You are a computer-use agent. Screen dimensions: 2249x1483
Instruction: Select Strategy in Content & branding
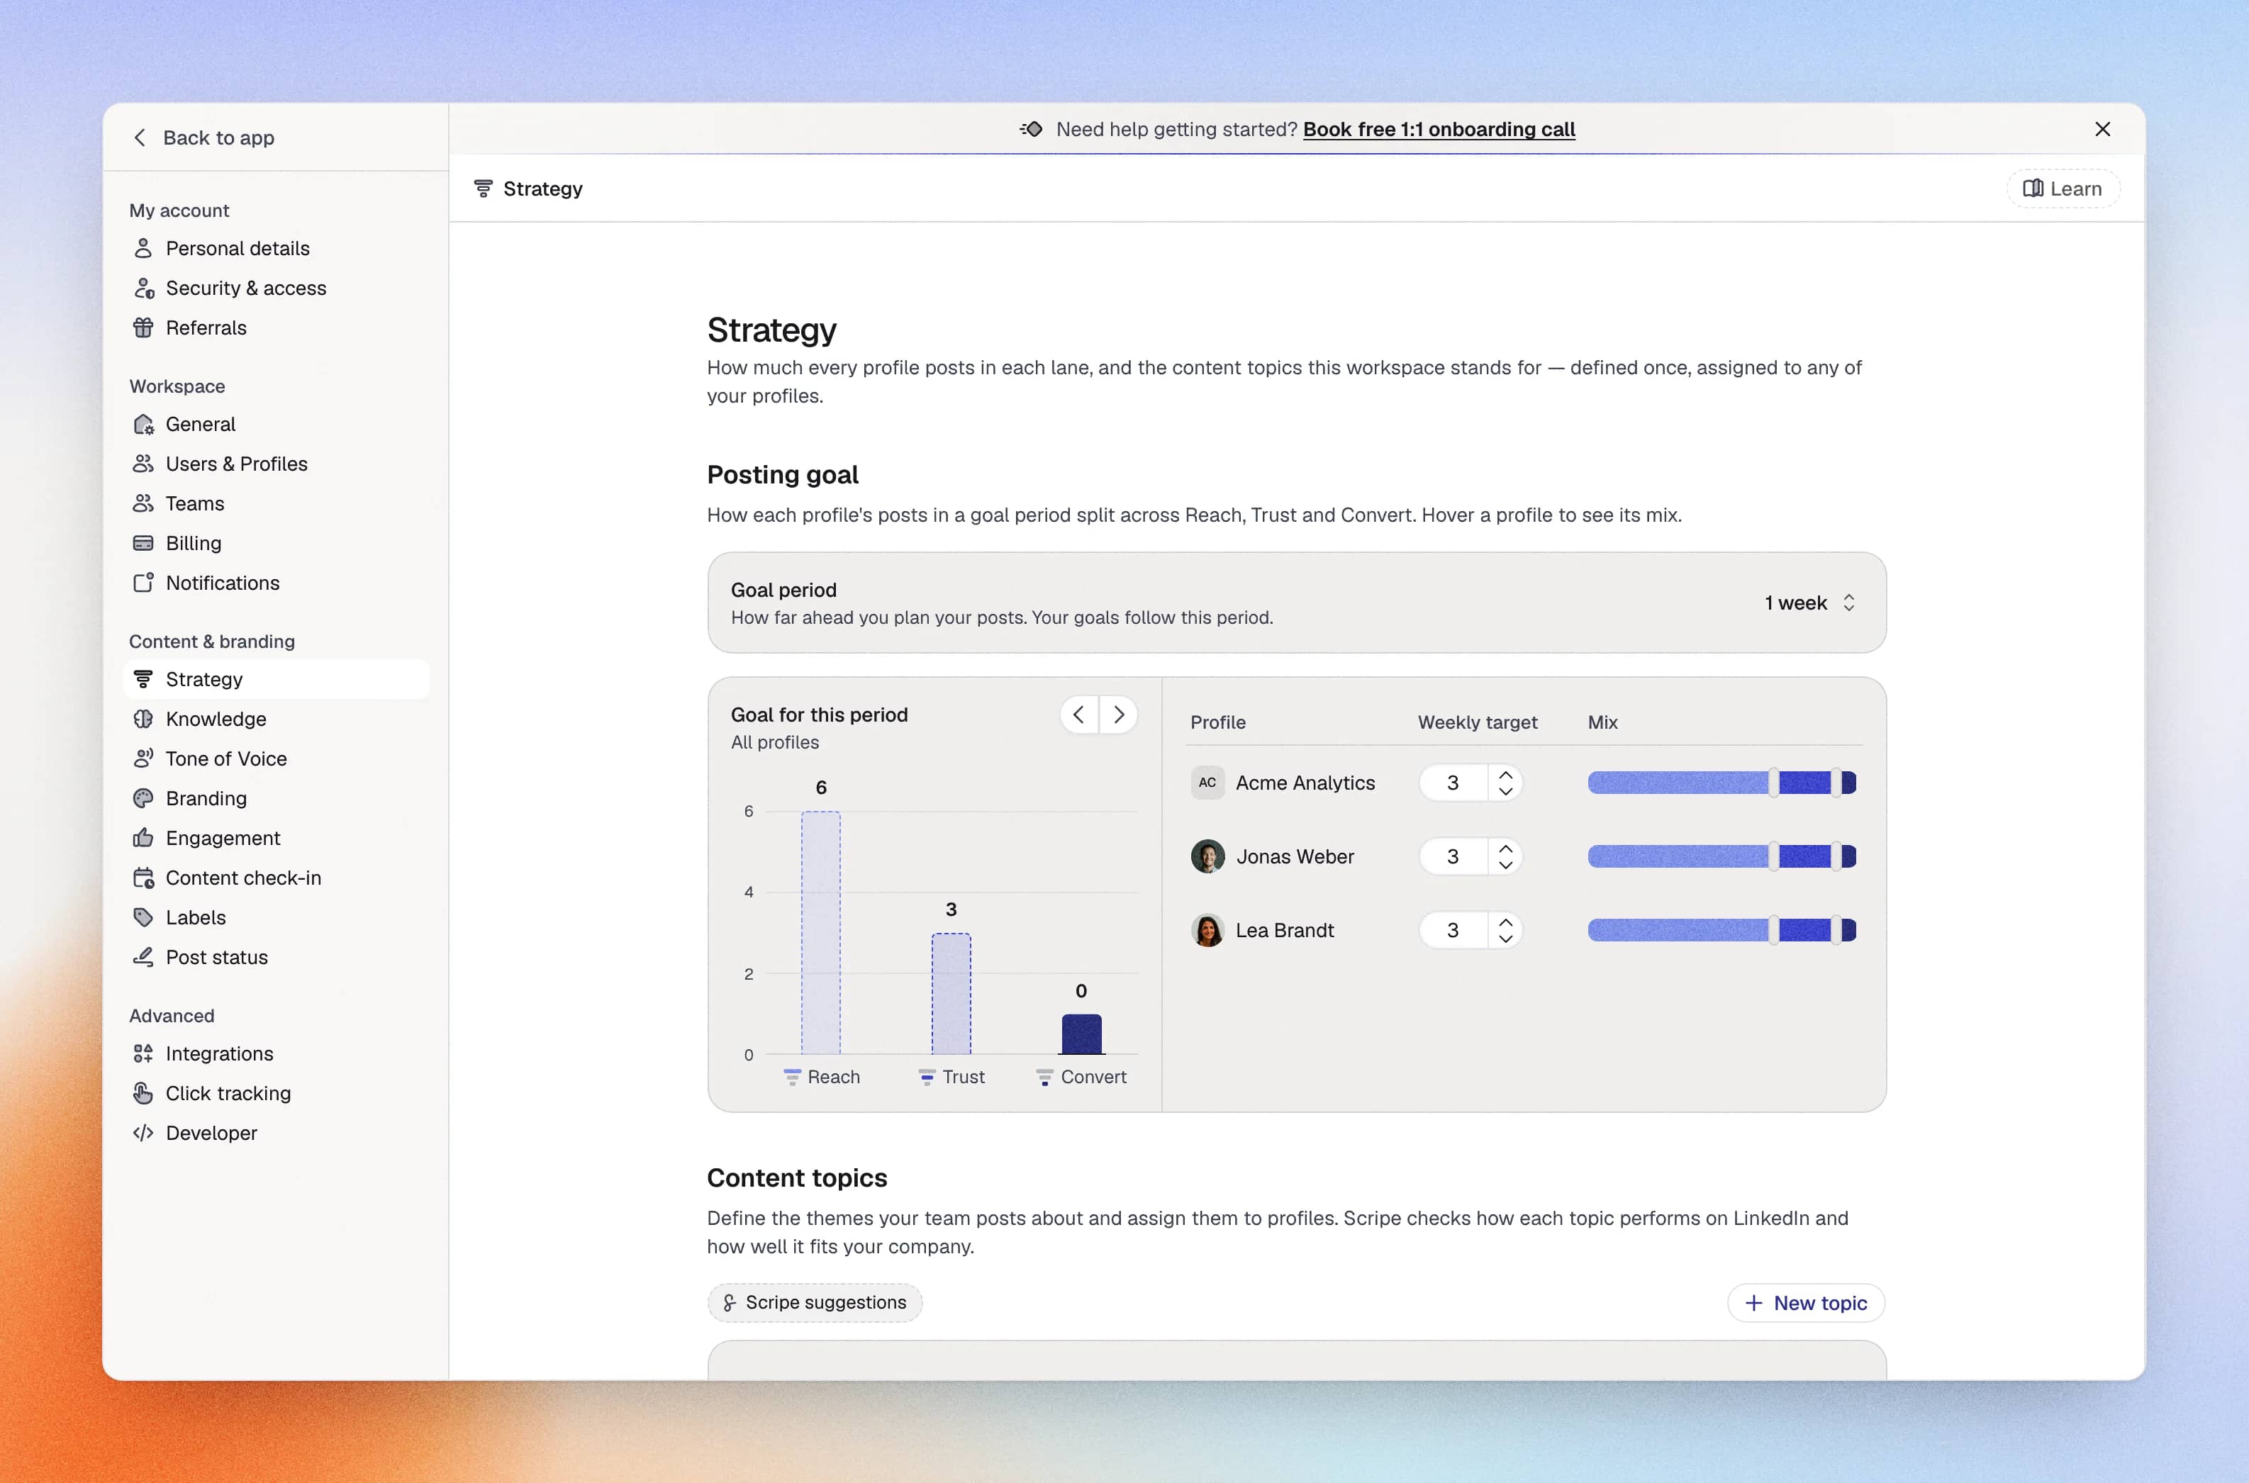pyautogui.click(x=276, y=679)
